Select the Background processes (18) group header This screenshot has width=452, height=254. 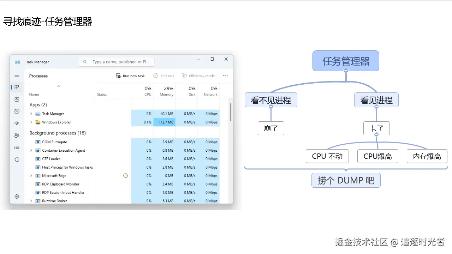(x=58, y=133)
